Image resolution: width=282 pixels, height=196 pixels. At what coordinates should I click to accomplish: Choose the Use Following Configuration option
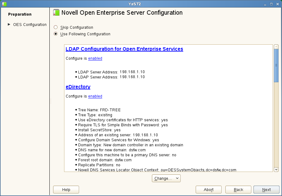pyautogui.click(x=56, y=34)
